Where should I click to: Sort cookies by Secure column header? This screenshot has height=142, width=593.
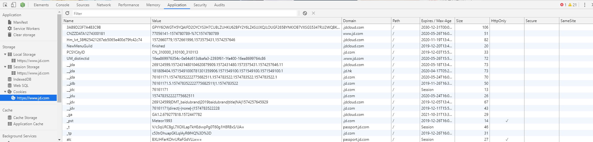point(542,21)
